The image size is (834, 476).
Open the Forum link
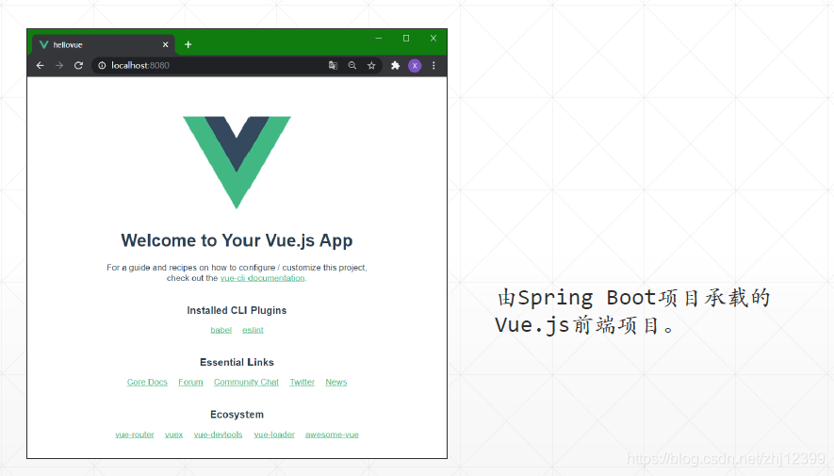(x=190, y=382)
